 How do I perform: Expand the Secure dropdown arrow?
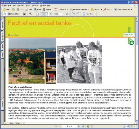(x=101, y=10)
